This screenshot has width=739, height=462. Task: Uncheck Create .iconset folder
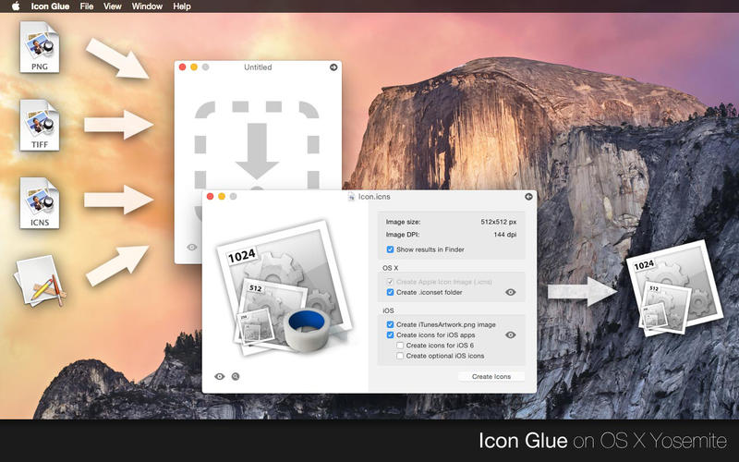[391, 292]
